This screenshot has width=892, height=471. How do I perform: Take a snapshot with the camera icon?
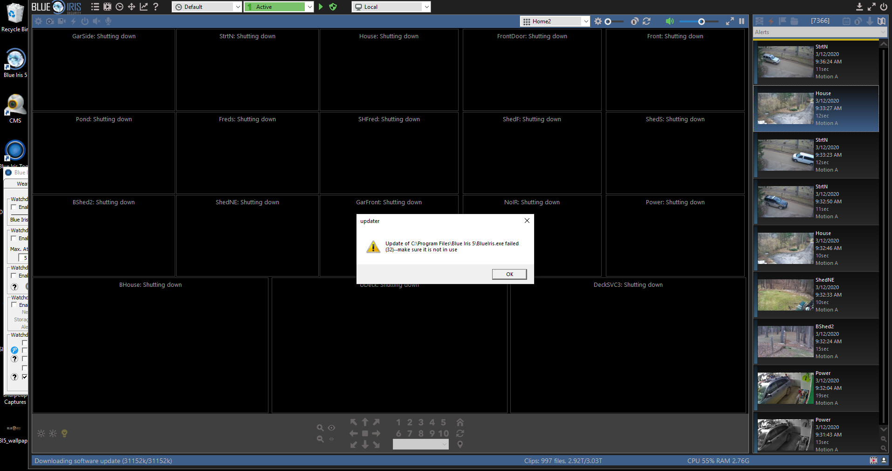coord(50,21)
